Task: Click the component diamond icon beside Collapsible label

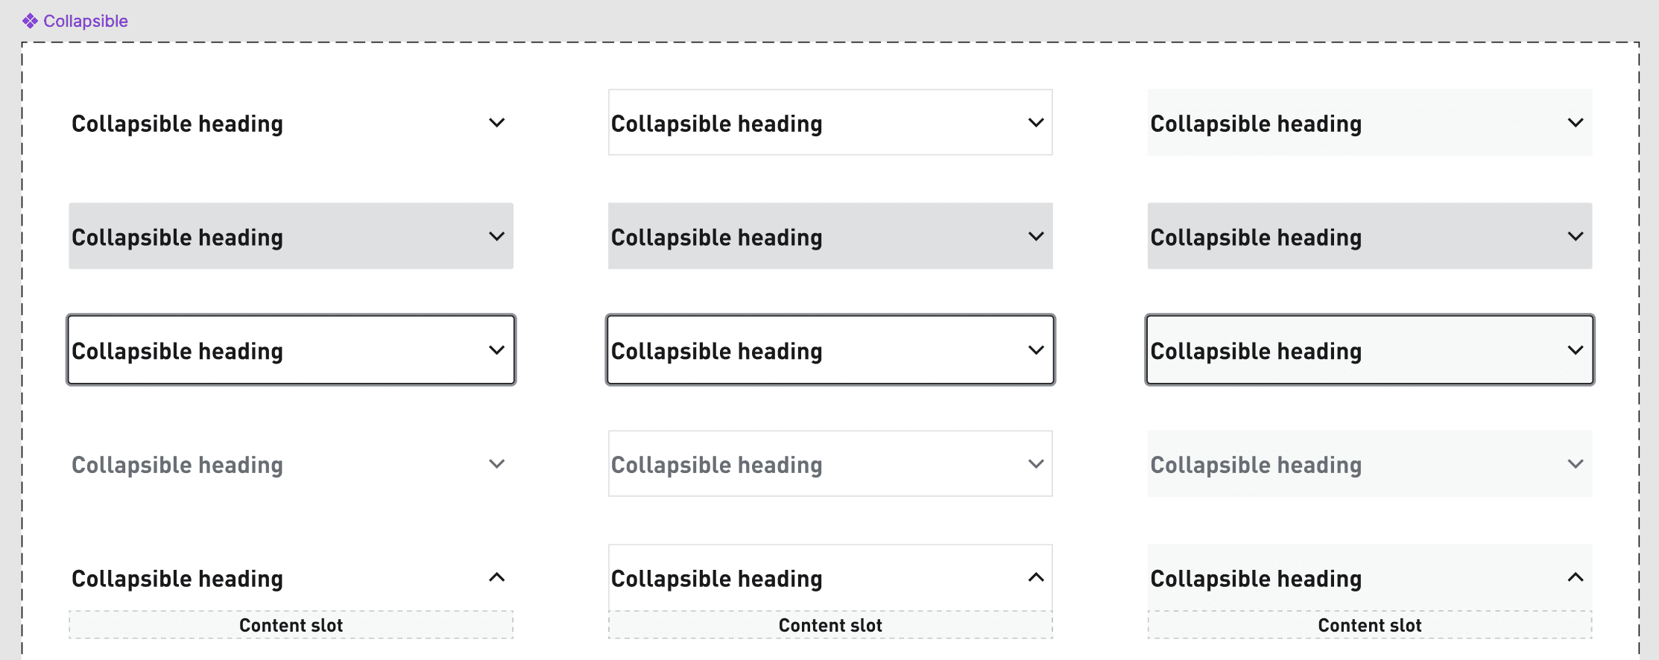Action: pos(28,20)
